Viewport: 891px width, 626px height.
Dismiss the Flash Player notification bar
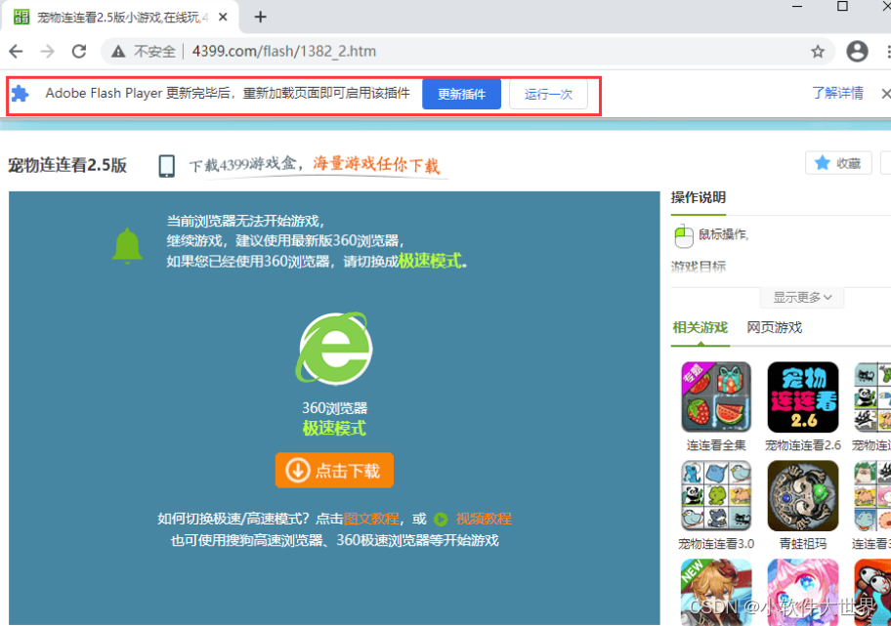885,93
